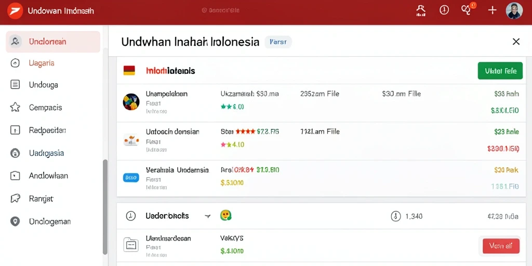Click the plus icon in header
The width and height of the screenshot is (532, 266).
pyautogui.click(x=492, y=10)
